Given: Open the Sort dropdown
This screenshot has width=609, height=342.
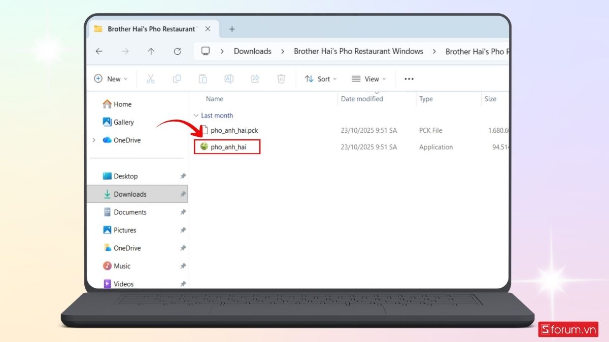Looking at the screenshot, I should [321, 79].
